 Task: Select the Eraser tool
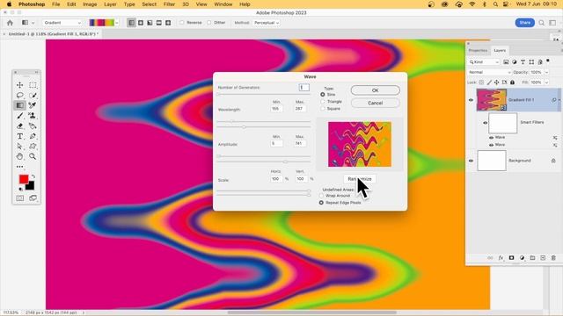click(x=19, y=126)
